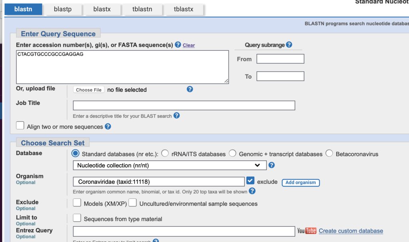Switch to the blastx tab

[x=102, y=9]
